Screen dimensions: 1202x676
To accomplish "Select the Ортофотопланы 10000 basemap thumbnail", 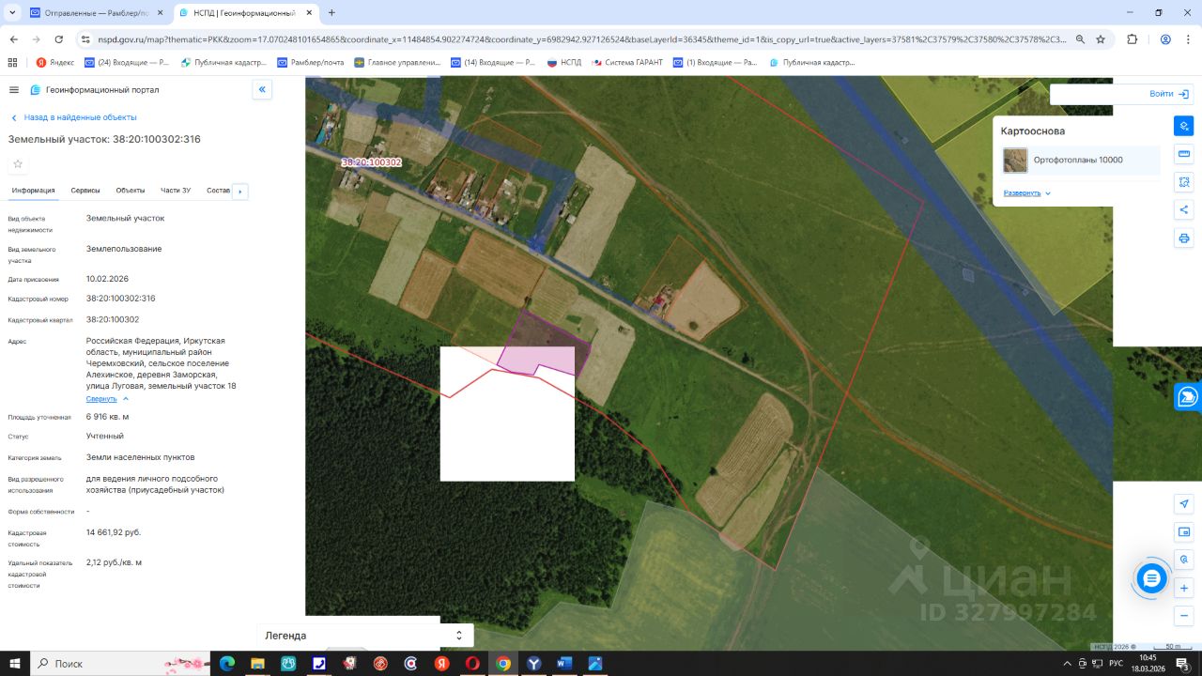I will pyautogui.click(x=1015, y=161).
